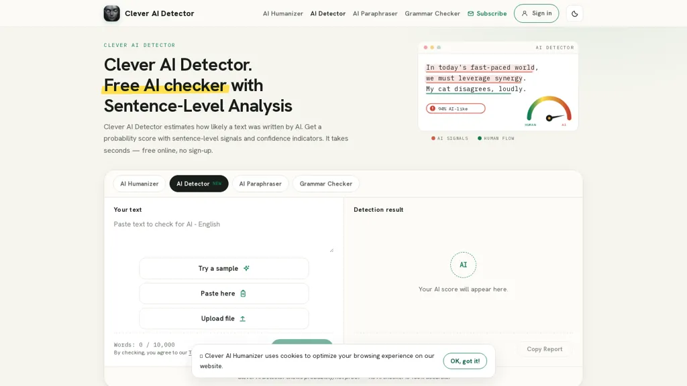Click the Copy Report button
This screenshot has width=687, height=386.
coord(545,349)
